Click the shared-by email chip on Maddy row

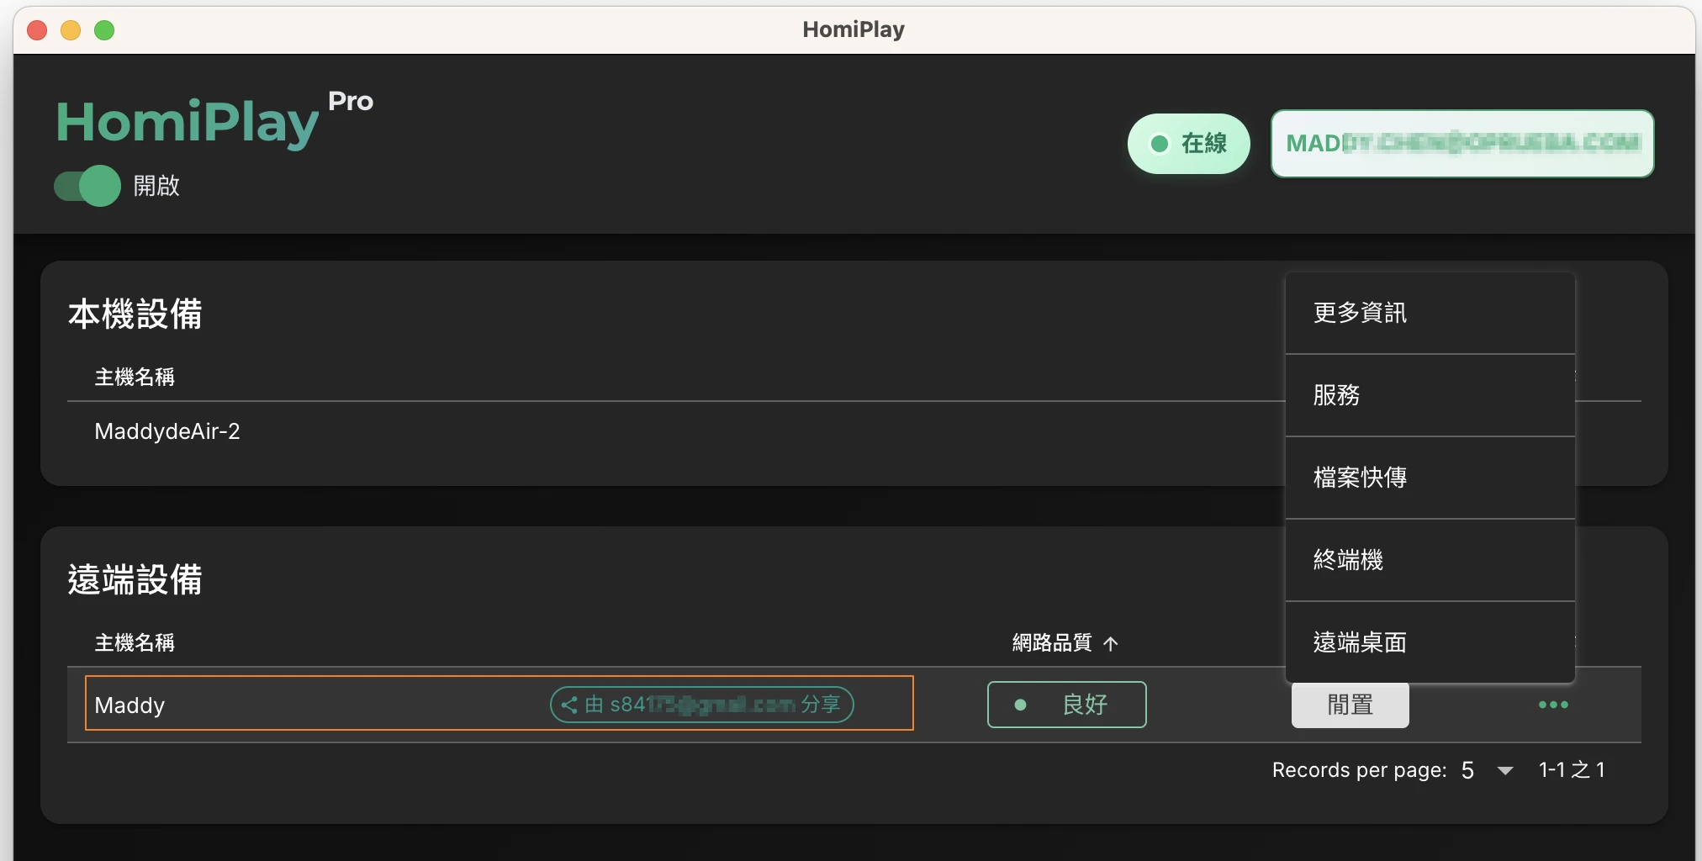click(x=702, y=705)
